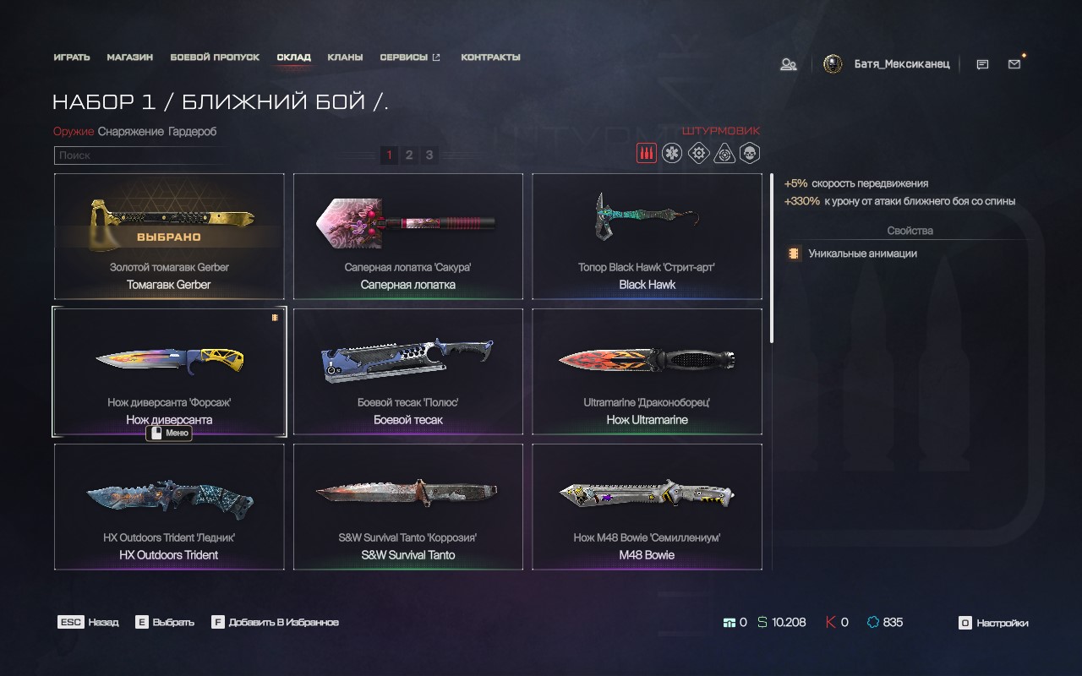Open the friends list icon

pyautogui.click(x=789, y=64)
